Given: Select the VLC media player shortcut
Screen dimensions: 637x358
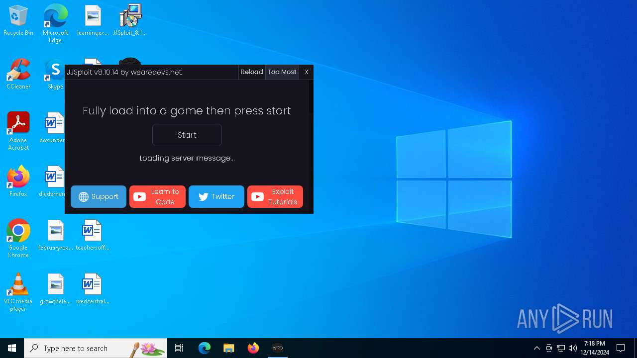Looking at the screenshot, I should click(x=18, y=292).
